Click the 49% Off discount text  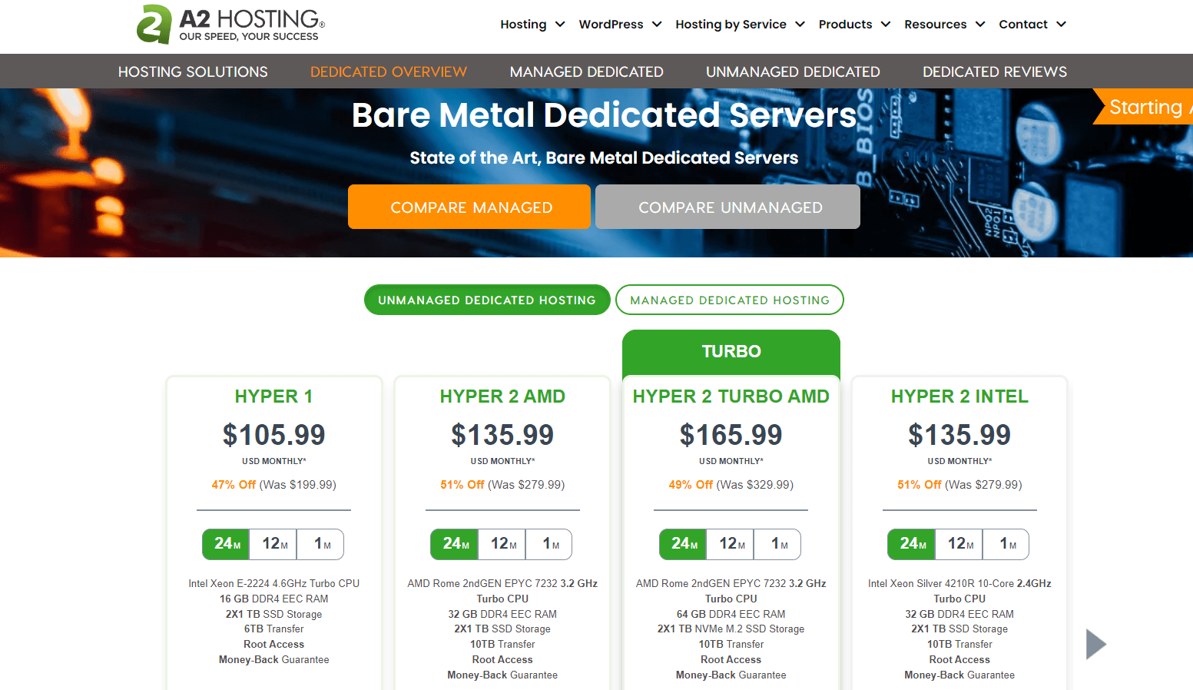(x=691, y=485)
